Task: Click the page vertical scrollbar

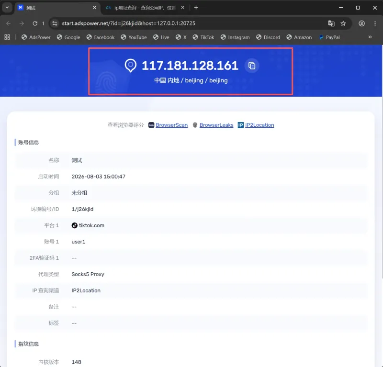Action: 382,161
